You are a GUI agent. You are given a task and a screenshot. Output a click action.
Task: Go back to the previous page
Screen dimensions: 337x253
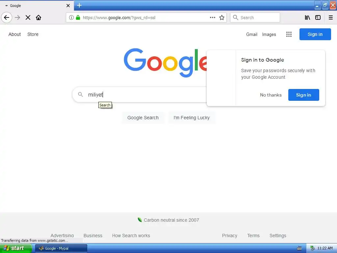coord(7,17)
